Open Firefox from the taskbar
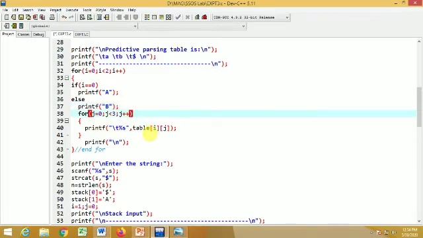The image size is (423, 238). pyautogui.click(x=121, y=232)
